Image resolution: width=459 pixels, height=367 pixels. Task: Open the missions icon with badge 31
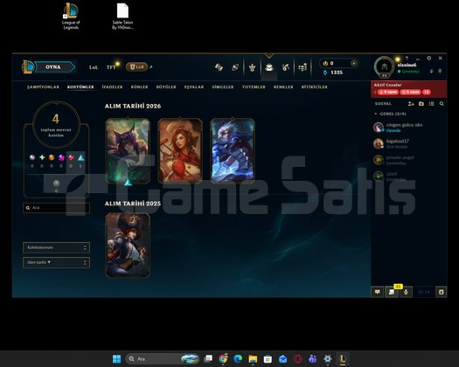[392, 292]
